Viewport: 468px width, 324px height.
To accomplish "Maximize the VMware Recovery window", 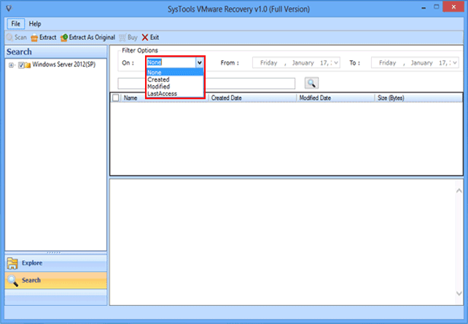I will pyautogui.click(x=437, y=7).
